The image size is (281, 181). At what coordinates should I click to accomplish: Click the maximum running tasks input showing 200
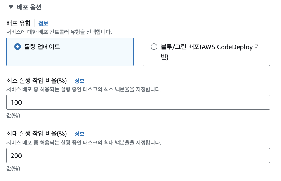pos(138,155)
